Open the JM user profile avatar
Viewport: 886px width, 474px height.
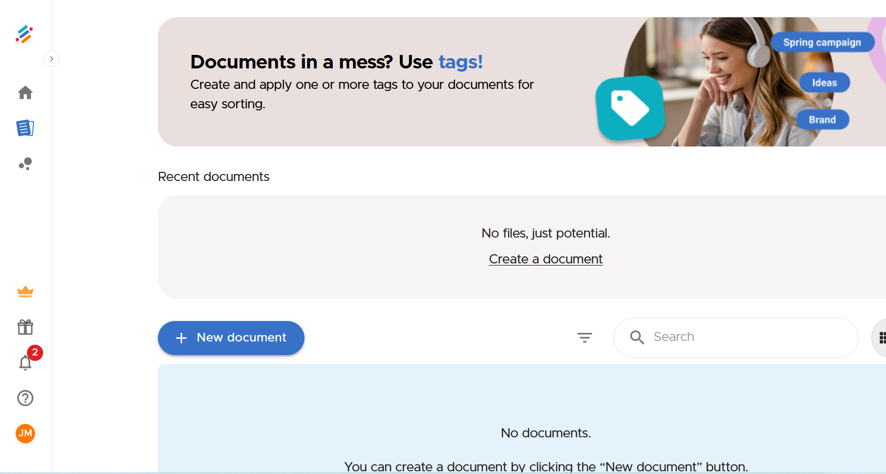pos(25,434)
